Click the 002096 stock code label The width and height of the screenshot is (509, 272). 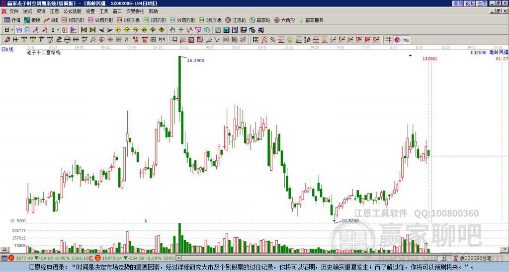click(x=479, y=52)
